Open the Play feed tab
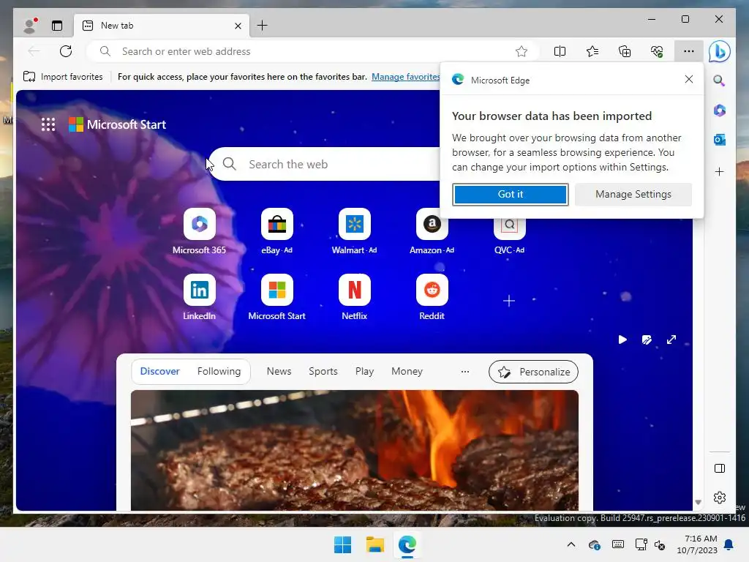This screenshot has width=749, height=562. click(364, 371)
